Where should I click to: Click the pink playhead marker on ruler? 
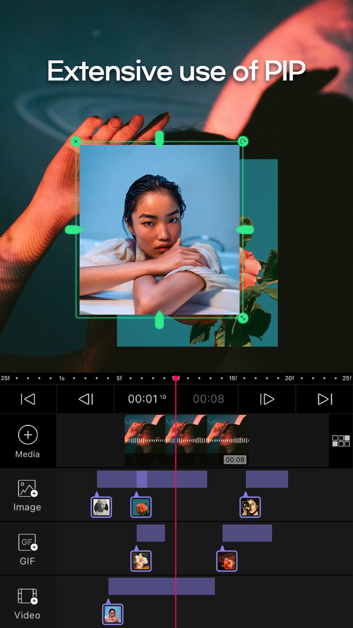coord(176,378)
